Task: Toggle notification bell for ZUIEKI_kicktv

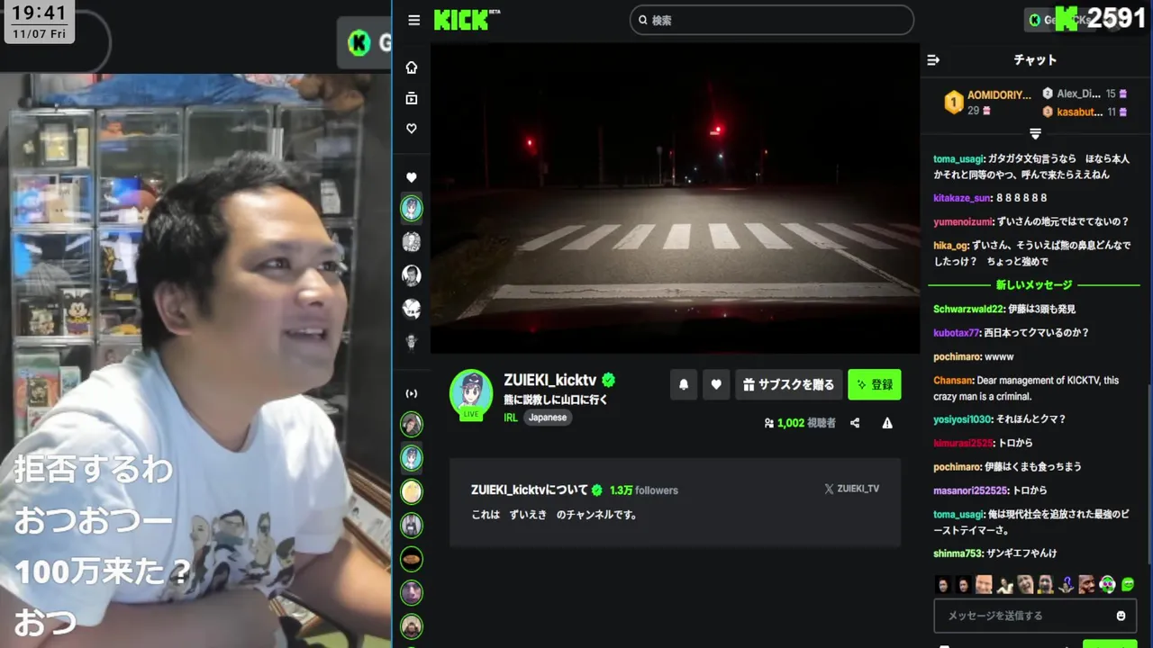Action: (684, 384)
